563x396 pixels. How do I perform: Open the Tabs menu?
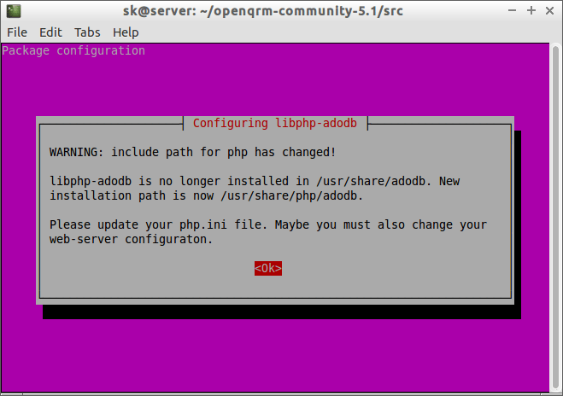pyautogui.click(x=87, y=32)
